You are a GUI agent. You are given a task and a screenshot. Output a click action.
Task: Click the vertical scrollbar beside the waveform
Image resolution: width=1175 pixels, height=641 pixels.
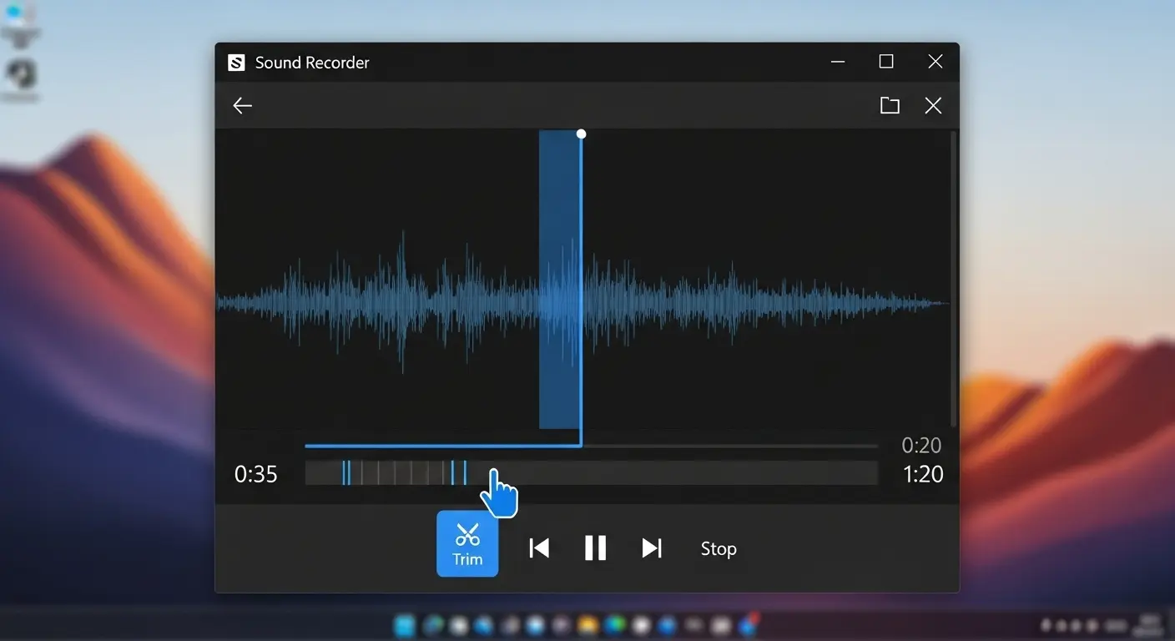coord(953,280)
